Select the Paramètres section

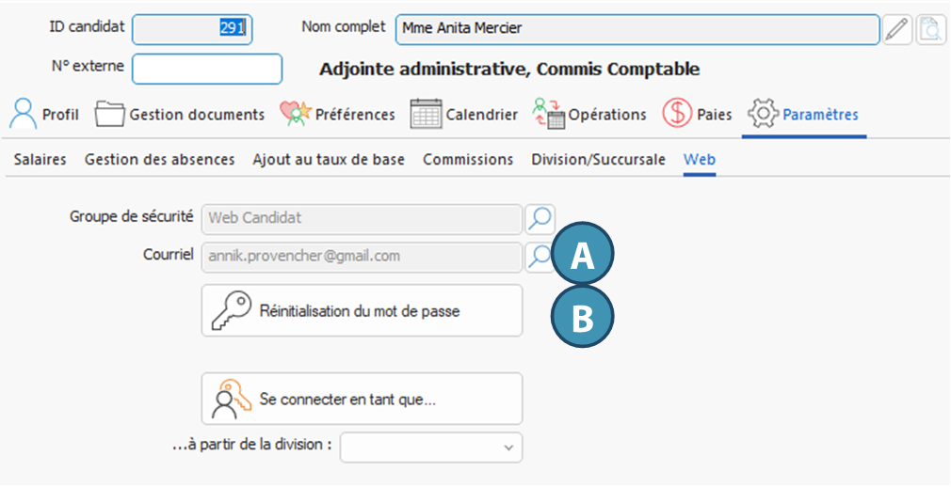803,115
